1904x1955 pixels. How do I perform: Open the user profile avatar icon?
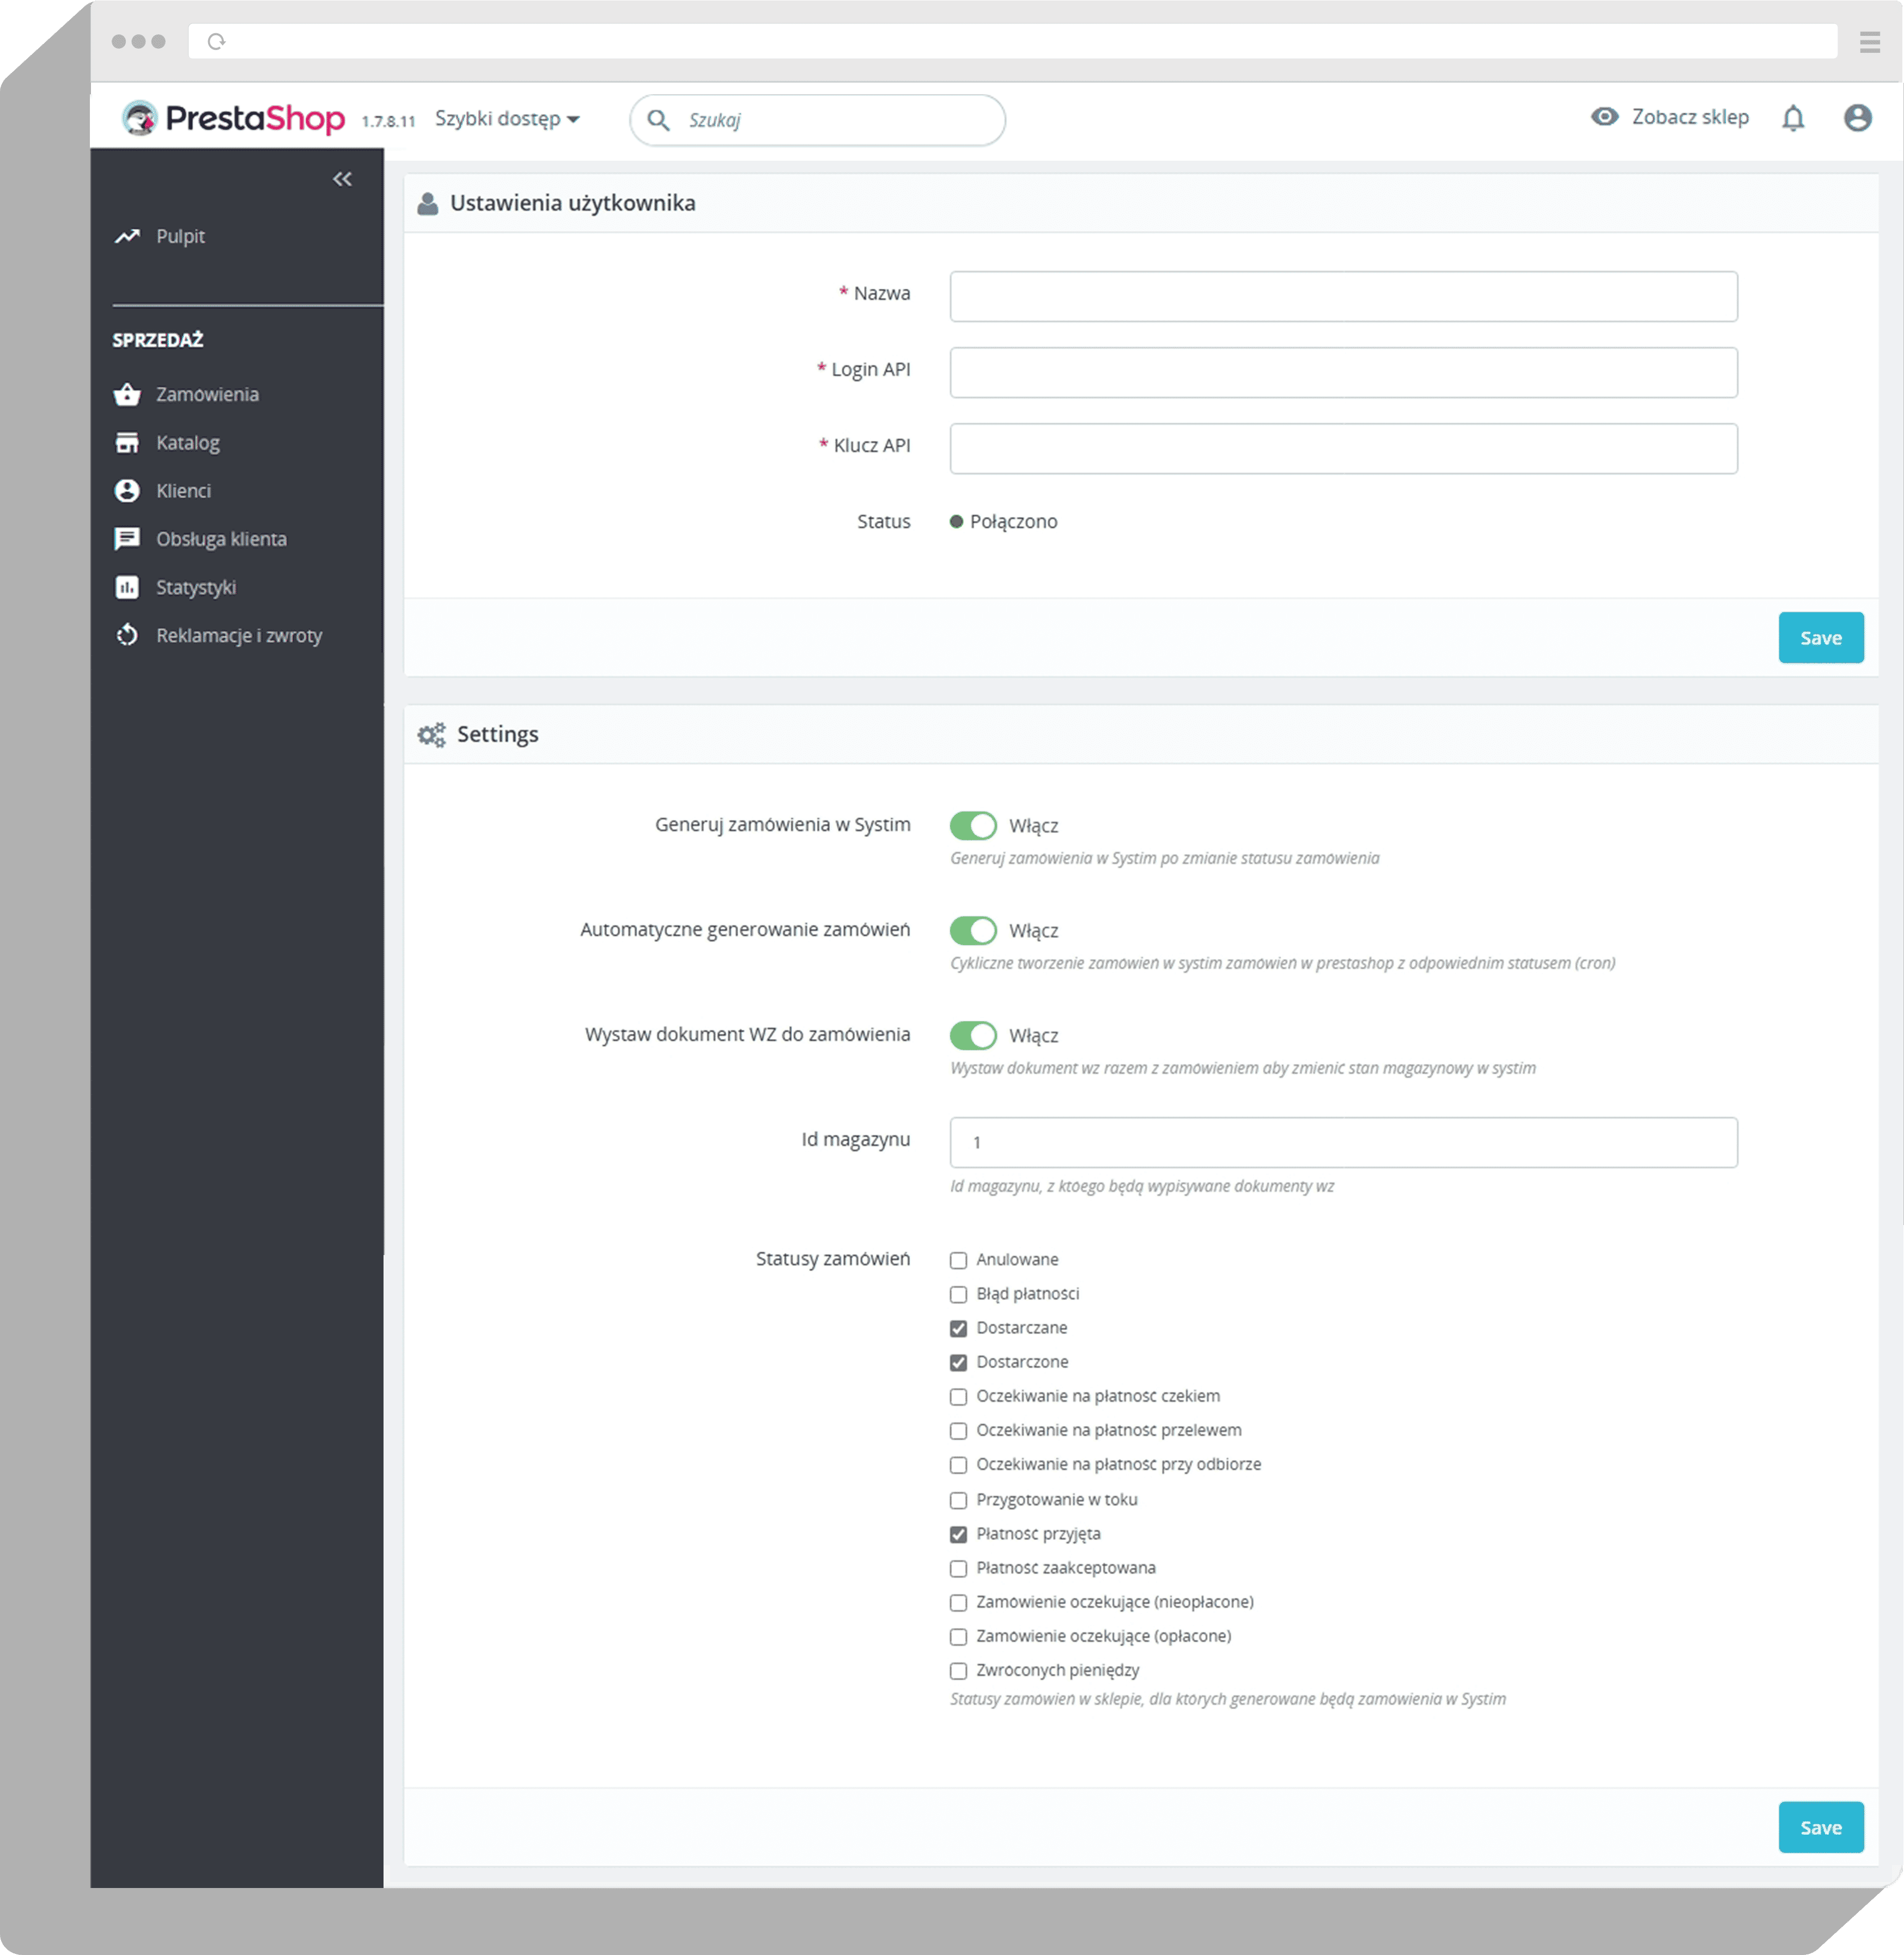(1857, 118)
